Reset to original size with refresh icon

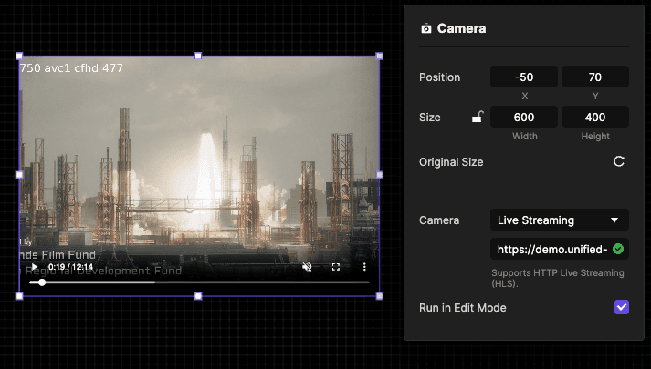click(x=619, y=161)
